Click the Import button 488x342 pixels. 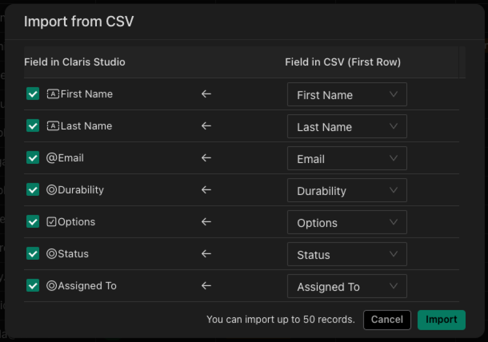pos(441,320)
